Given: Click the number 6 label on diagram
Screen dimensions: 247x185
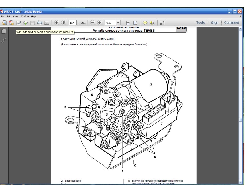Looking at the screenshot, I should 92,95.
